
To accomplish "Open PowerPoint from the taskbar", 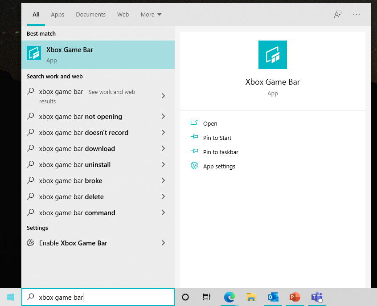I will (295, 297).
